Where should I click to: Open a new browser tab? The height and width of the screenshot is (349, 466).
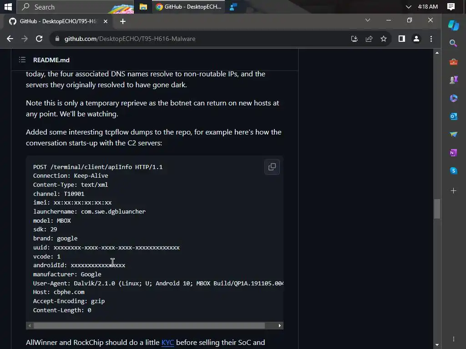pos(123,21)
